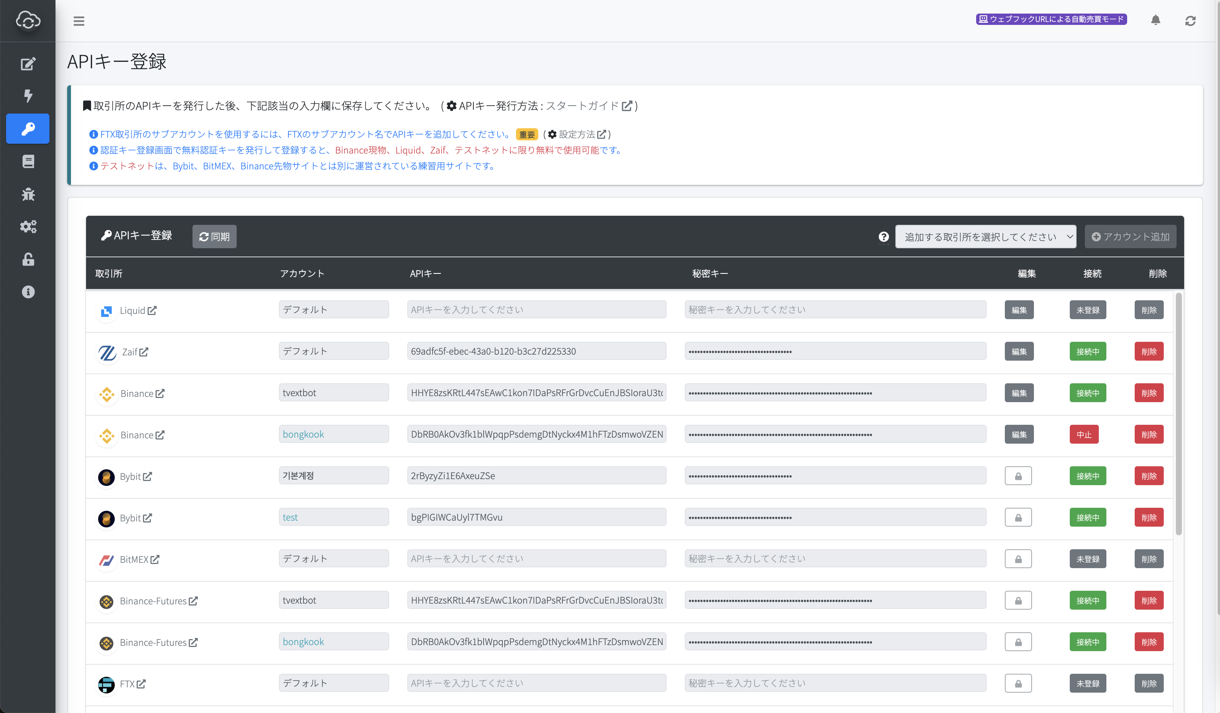1220x713 pixels.
Task: Click the 取引所 column header
Action: pos(109,274)
